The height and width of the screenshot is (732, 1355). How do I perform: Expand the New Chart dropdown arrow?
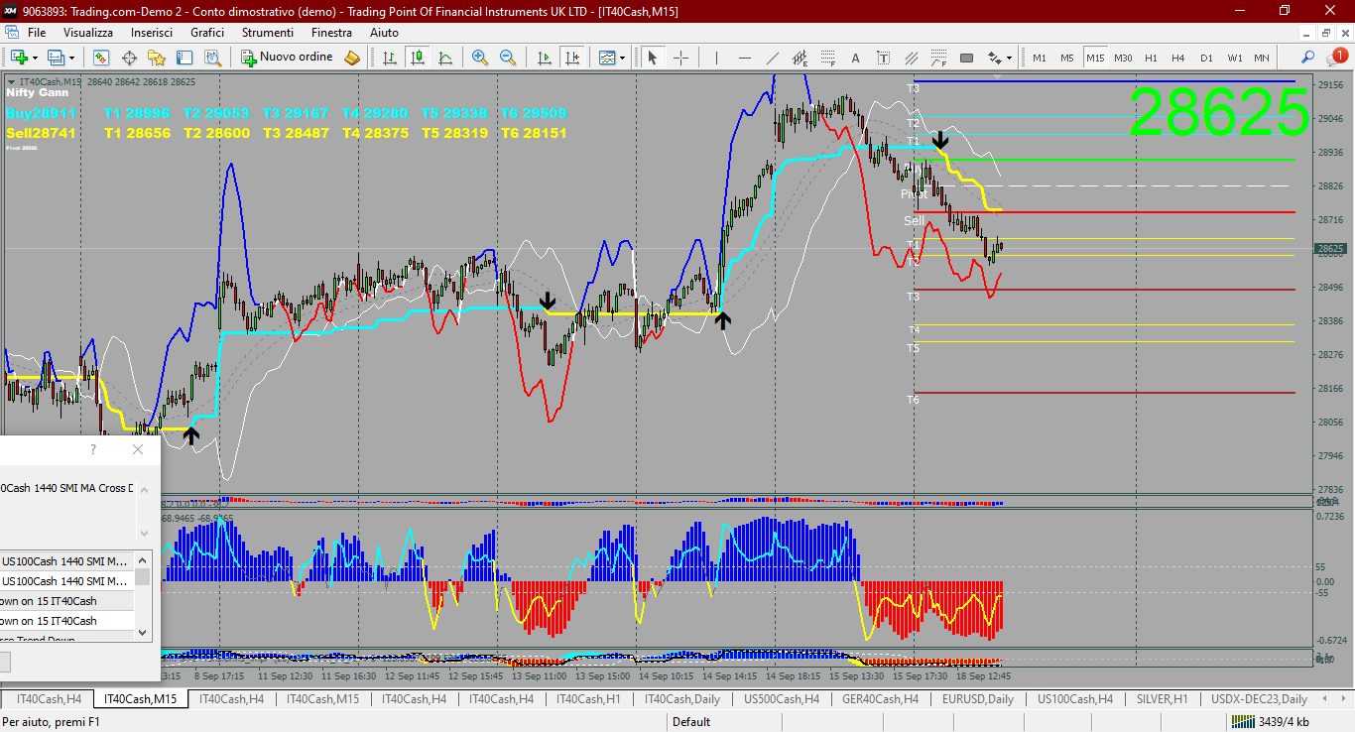(35, 58)
